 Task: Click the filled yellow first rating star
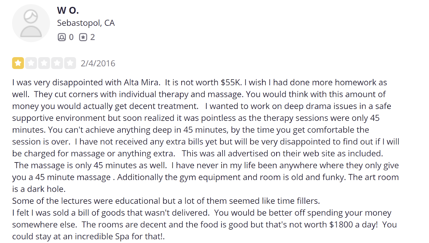point(18,63)
